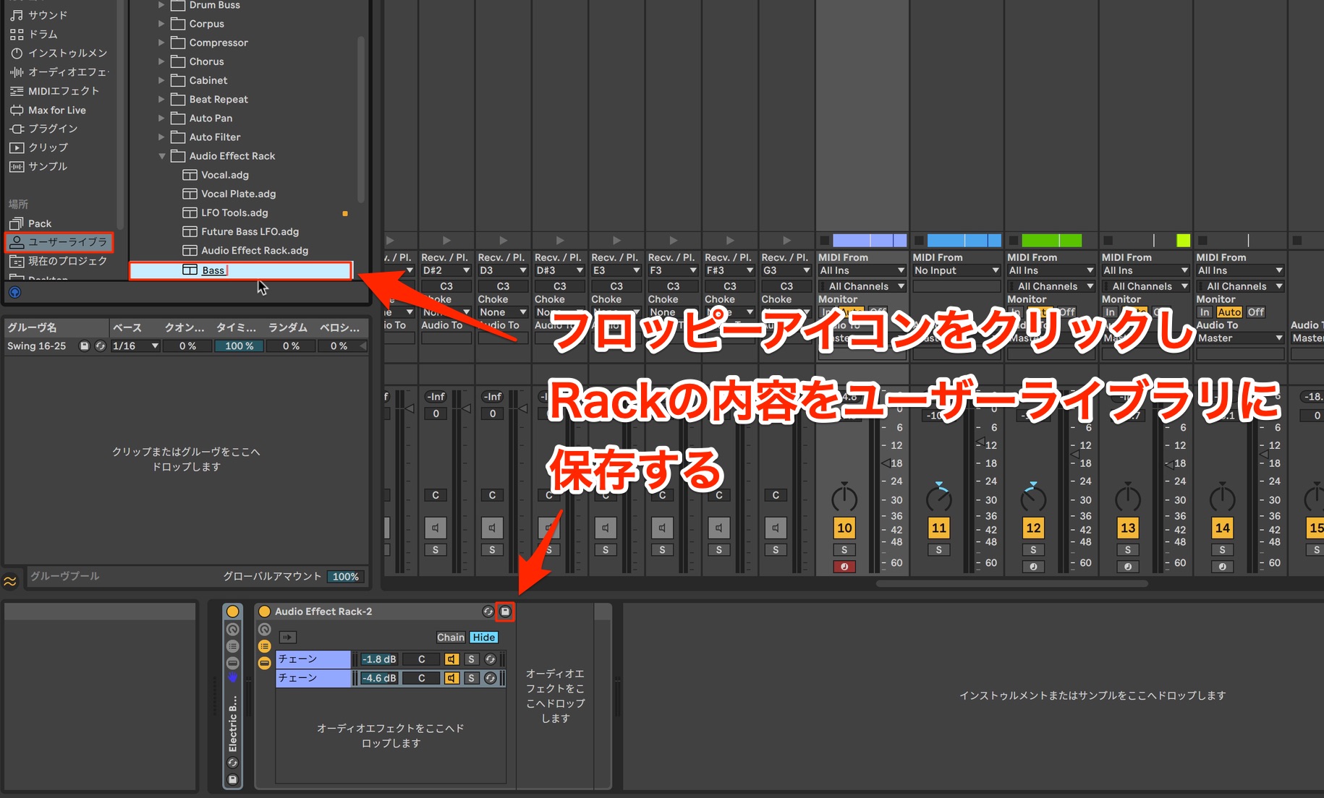Select Pack under 場所
The width and height of the screenshot is (1324, 798).
click(x=30, y=223)
